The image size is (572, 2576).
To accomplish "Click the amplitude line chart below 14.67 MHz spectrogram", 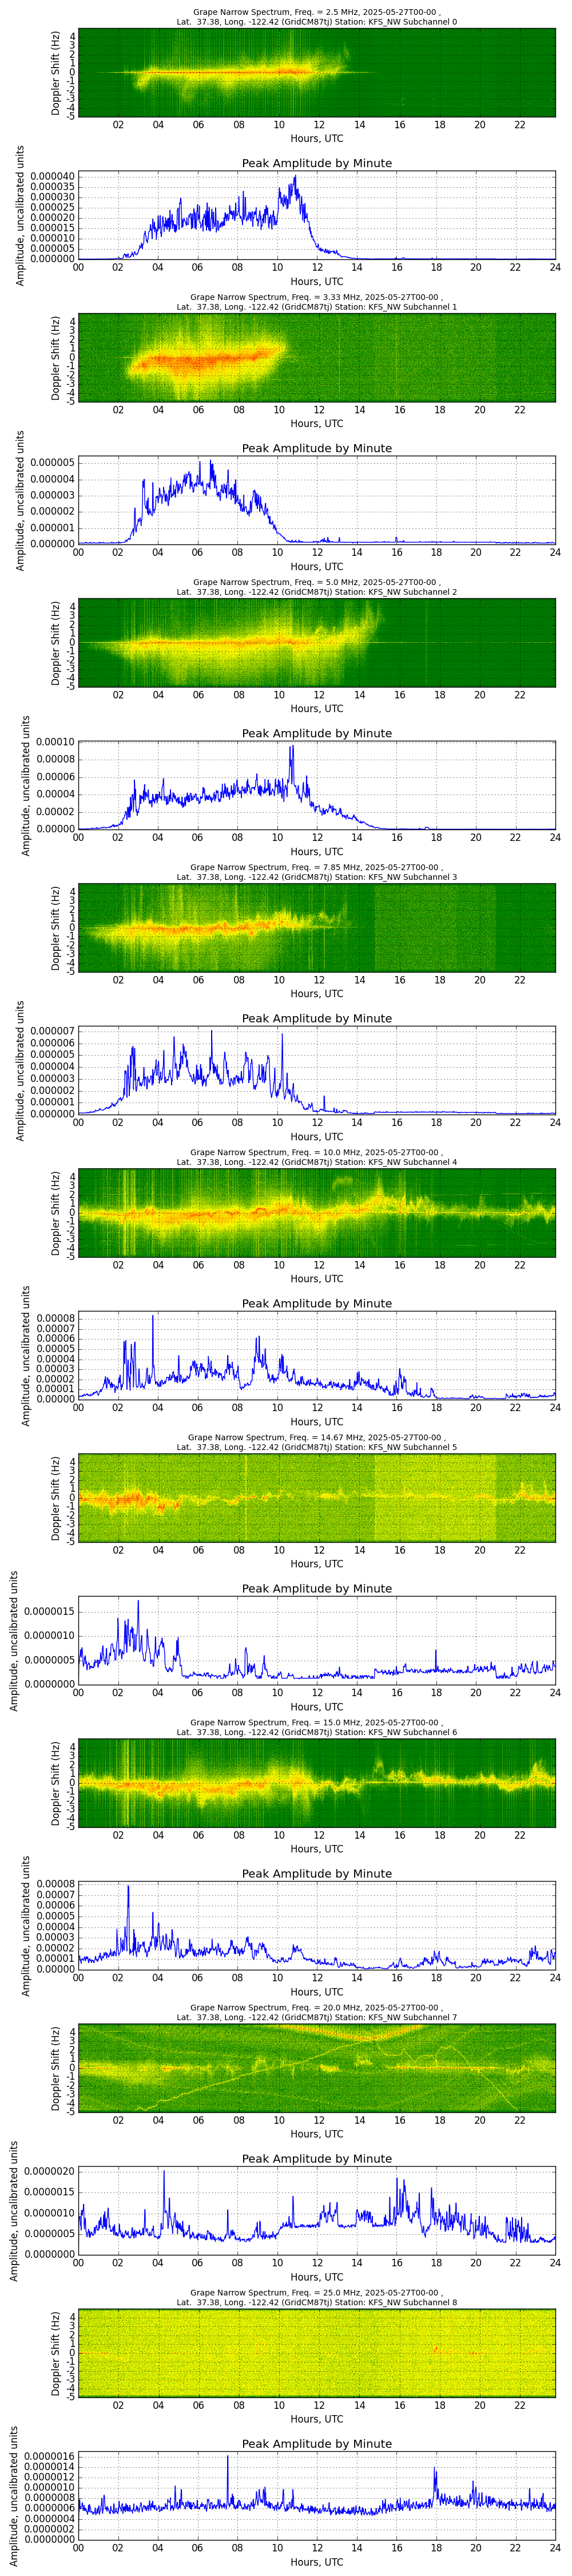I will coord(317,1640).
